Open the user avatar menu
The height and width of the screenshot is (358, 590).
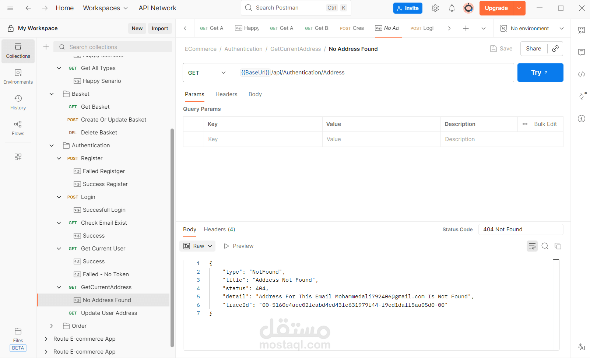tap(468, 8)
